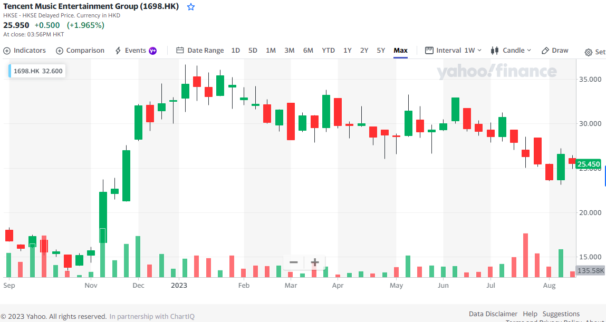Open the Indicators menu
This screenshot has width=606, height=322.
pyautogui.click(x=24, y=51)
